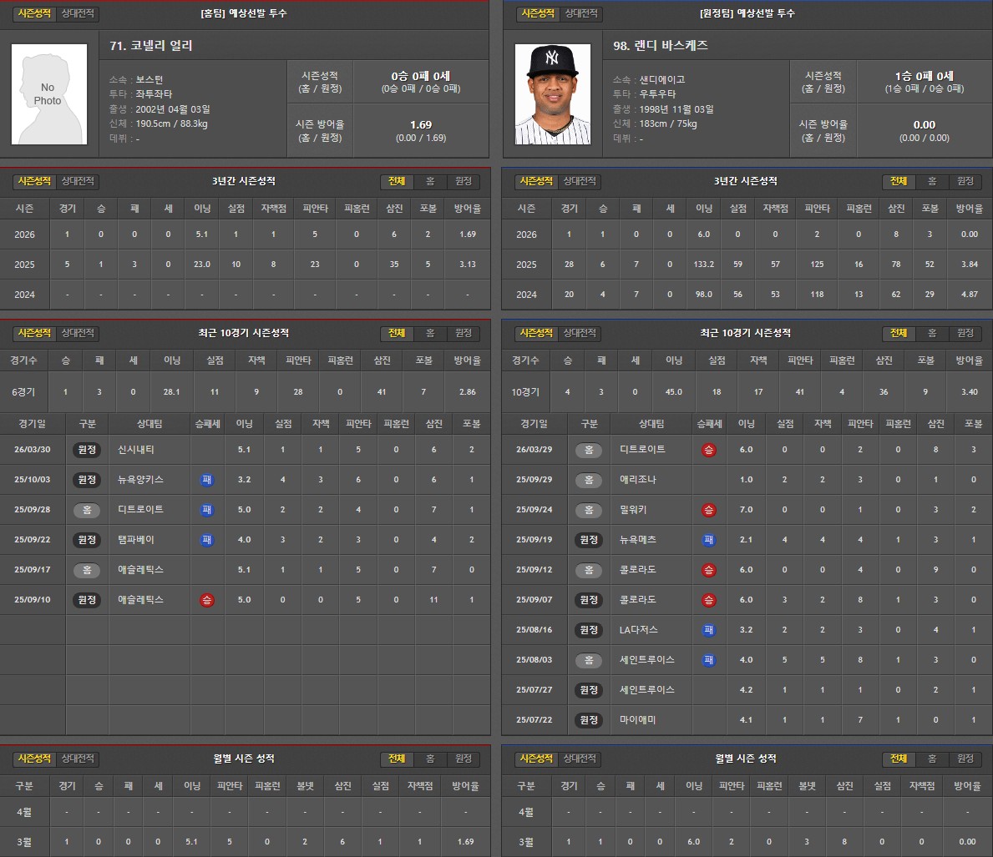Click the blue 패 badge in the LA다저스 row
The height and width of the screenshot is (857, 993).
point(708,630)
